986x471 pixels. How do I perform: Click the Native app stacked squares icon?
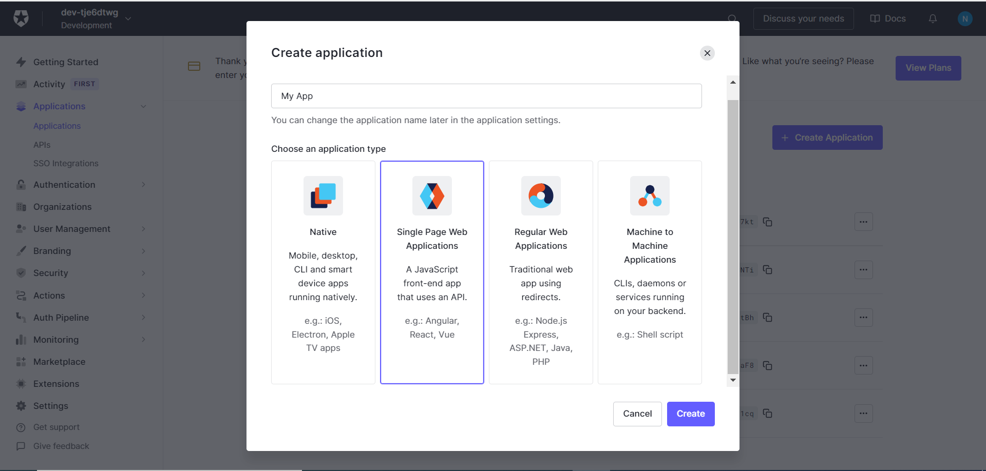[323, 195]
